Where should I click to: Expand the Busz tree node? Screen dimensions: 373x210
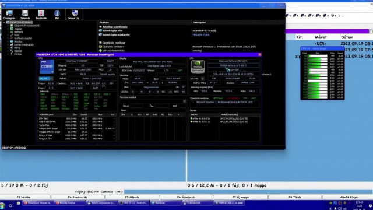(8, 35)
